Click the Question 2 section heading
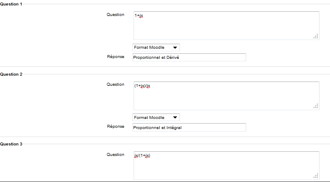This screenshot has height=182, width=330. tap(11, 74)
